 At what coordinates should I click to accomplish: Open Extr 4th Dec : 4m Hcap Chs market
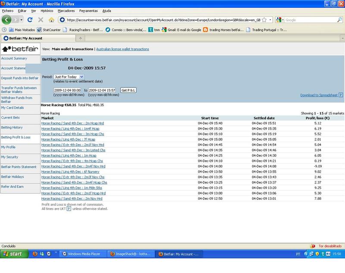coord(72,161)
